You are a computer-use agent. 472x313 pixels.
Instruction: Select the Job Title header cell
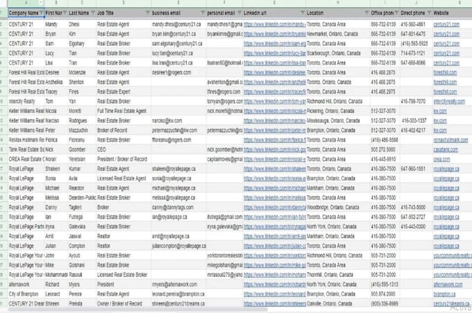(x=124, y=13)
